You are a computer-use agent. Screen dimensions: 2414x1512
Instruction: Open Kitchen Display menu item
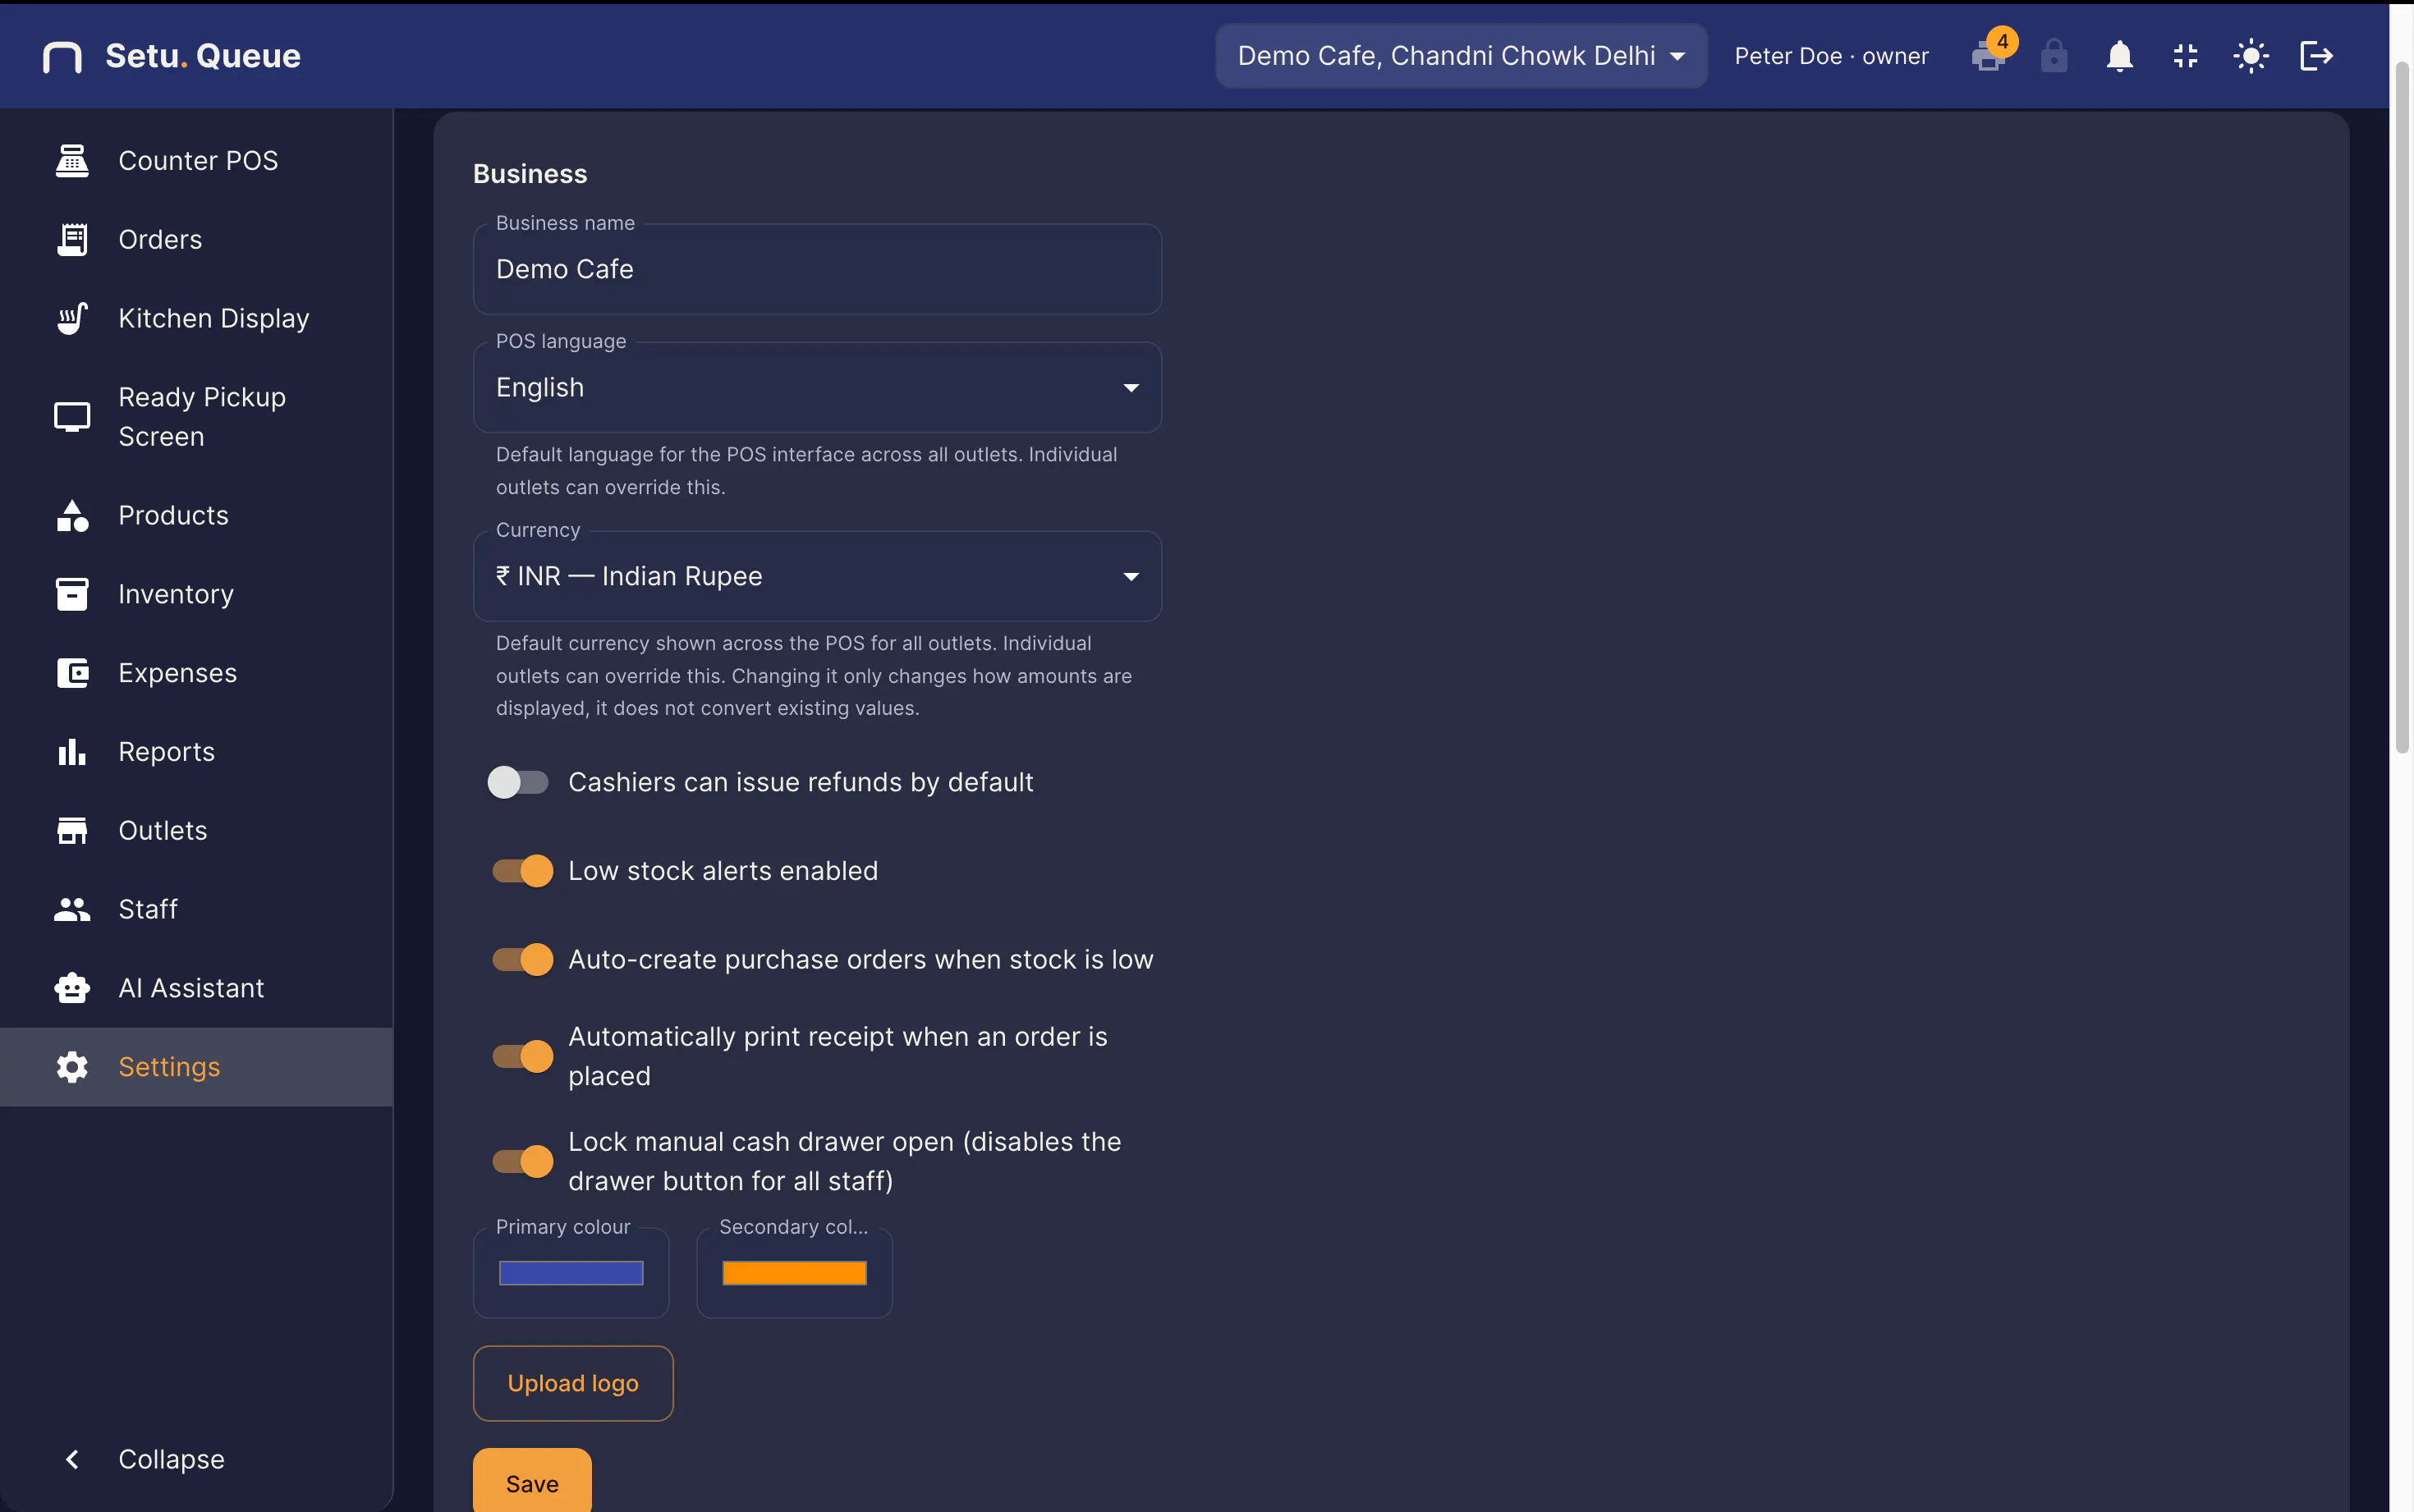click(196, 318)
